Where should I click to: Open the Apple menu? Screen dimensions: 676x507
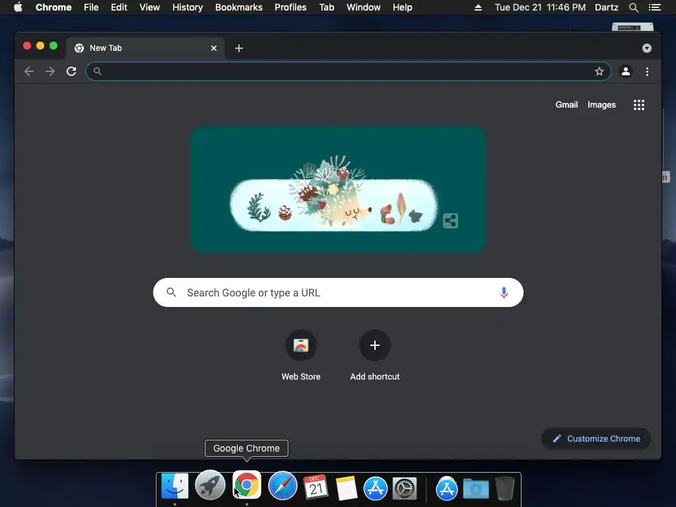coord(18,7)
